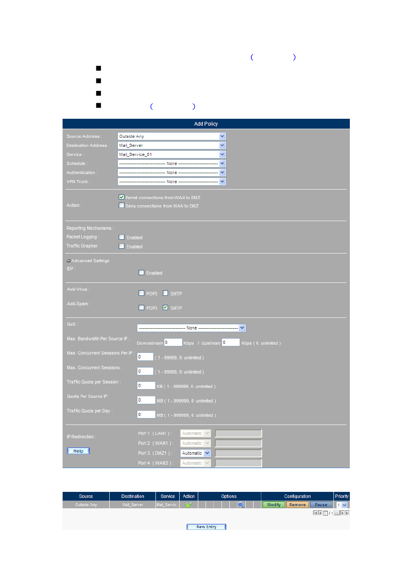Click Quota Per Source IP field
This screenshot has height=583, width=412.
click(x=146, y=400)
